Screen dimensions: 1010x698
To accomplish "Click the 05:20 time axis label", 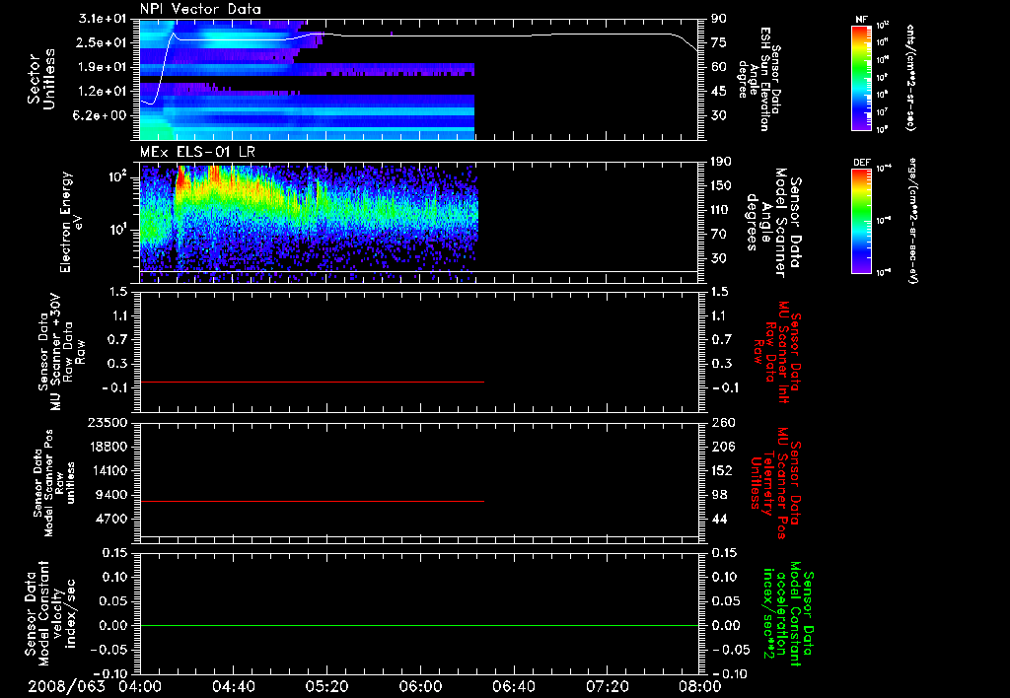I will point(326,686).
